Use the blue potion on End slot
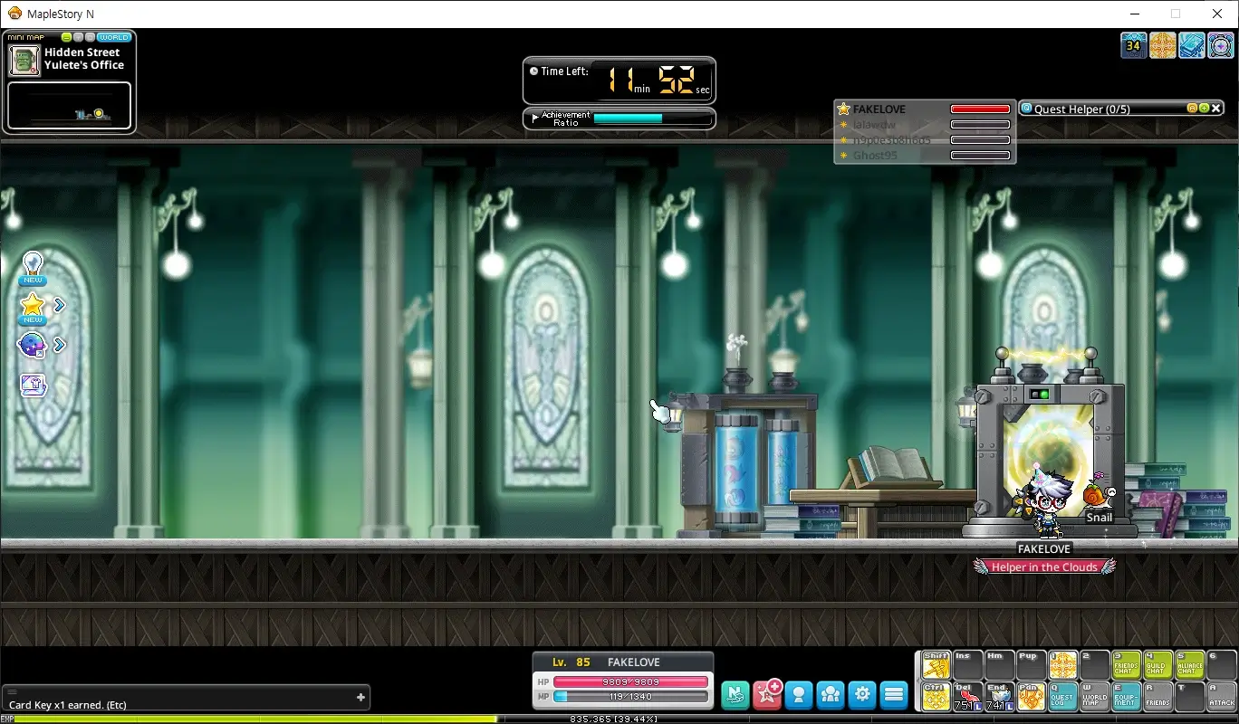Viewport: 1239px width, 724px height. pos(999,696)
